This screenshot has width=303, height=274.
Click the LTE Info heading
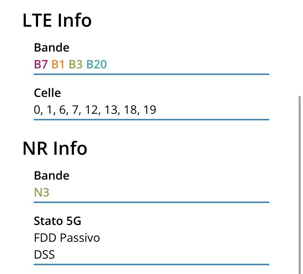pos(57,20)
